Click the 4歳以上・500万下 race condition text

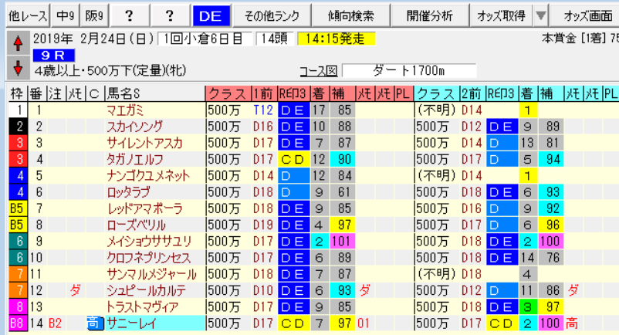pos(110,71)
